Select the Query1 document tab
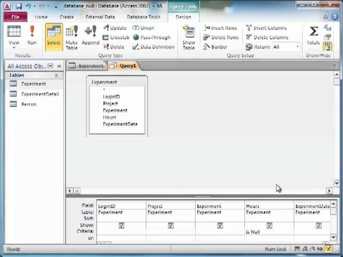 pyautogui.click(x=124, y=65)
